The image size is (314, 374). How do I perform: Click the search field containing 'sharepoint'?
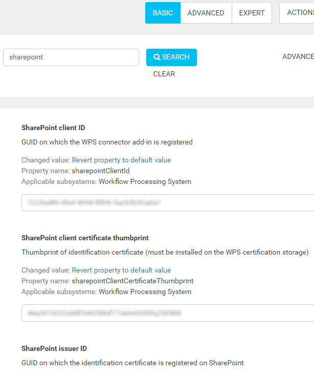point(71,57)
